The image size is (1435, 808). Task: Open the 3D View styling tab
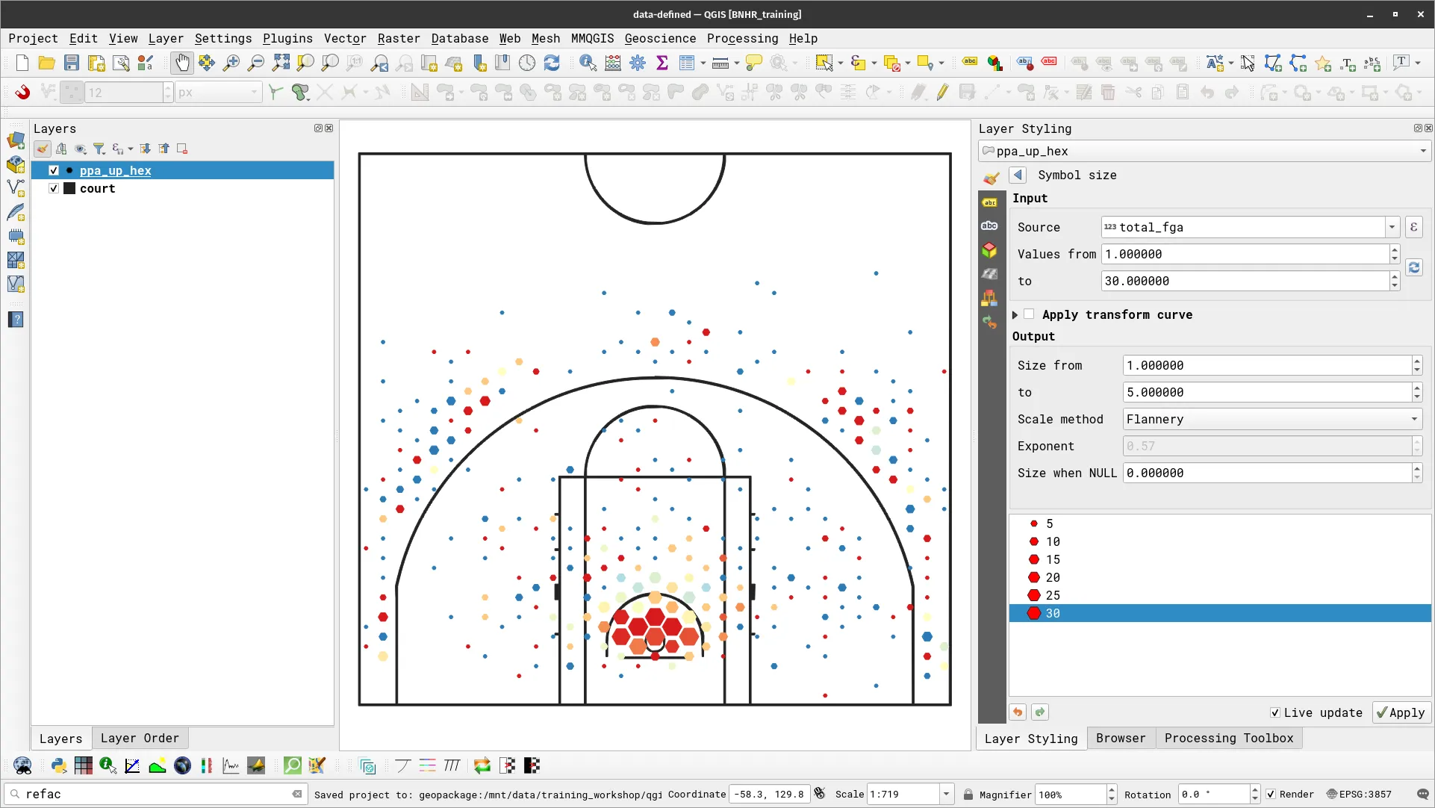989,250
